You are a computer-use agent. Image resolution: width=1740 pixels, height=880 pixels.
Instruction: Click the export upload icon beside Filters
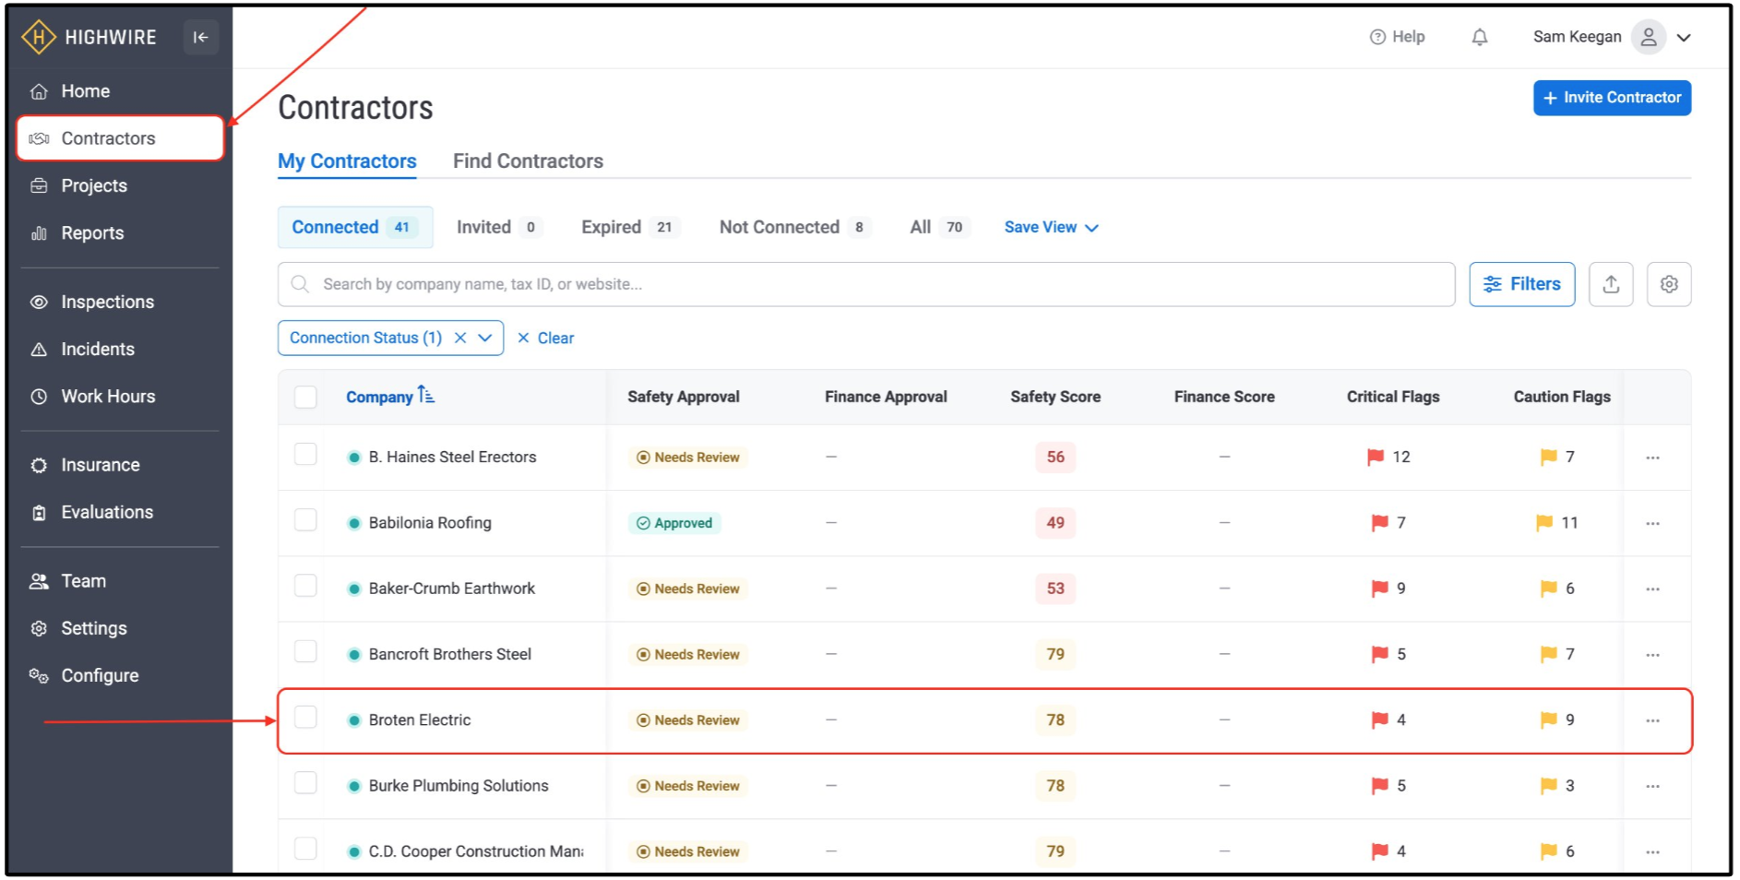(1611, 284)
